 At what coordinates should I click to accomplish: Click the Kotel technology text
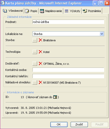tap(46, 52)
